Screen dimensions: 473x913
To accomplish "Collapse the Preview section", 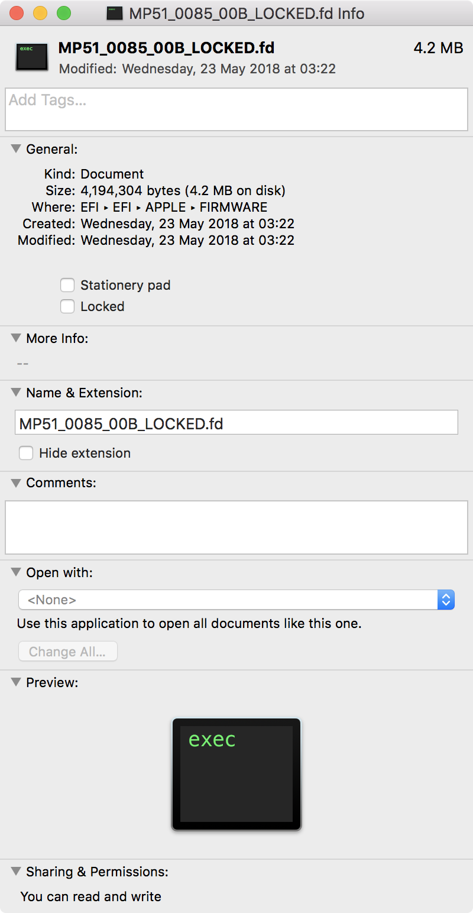I will (x=16, y=682).
